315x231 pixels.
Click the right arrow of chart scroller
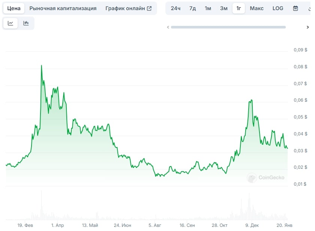pyautogui.click(x=307, y=27)
